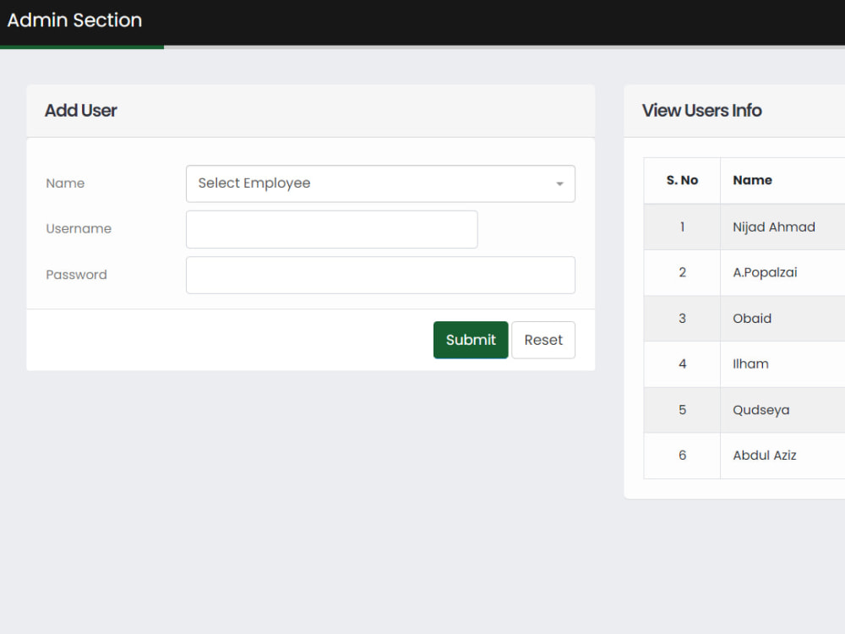Open the Select Employee dropdown
This screenshot has width=845, height=634.
tap(380, 183)
